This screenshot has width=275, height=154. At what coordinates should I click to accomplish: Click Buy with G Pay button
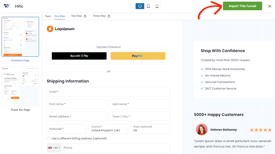[x=79, y=56]
